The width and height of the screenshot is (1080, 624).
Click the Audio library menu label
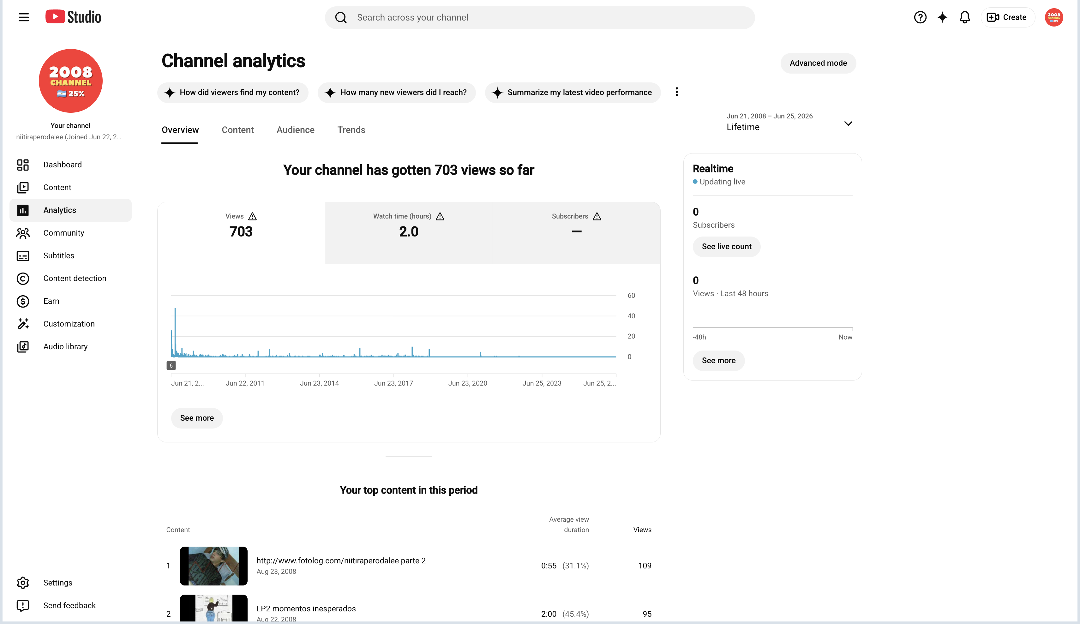[x=66, y=346]
